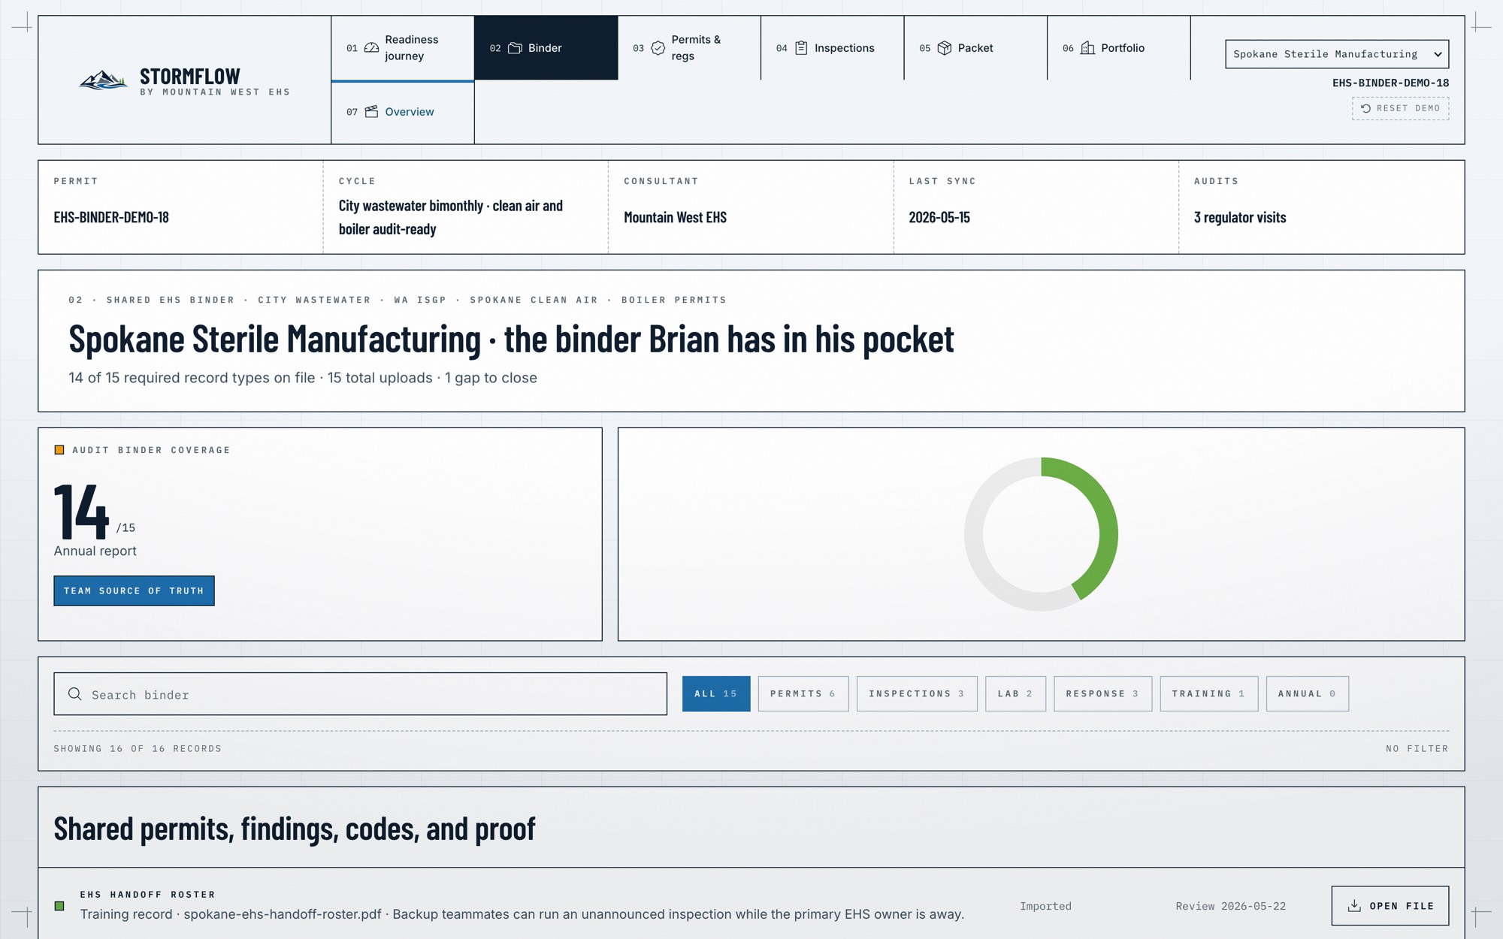This screenshot has height=939, width=1503.
Task: Switch to the Overview tab
Action: coord(403,112)
